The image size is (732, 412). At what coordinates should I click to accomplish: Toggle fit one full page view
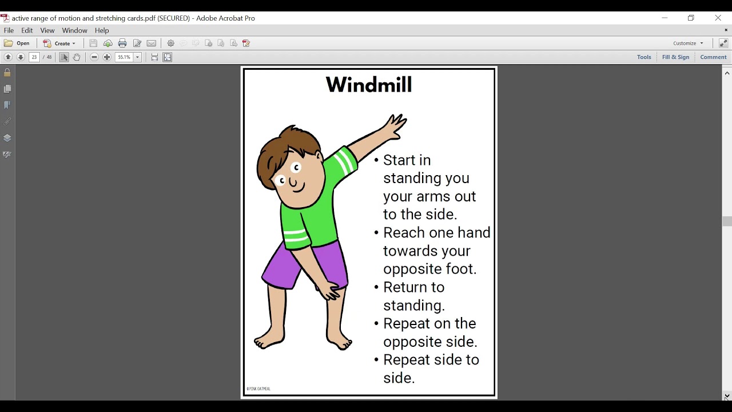(x=168, y=57)
